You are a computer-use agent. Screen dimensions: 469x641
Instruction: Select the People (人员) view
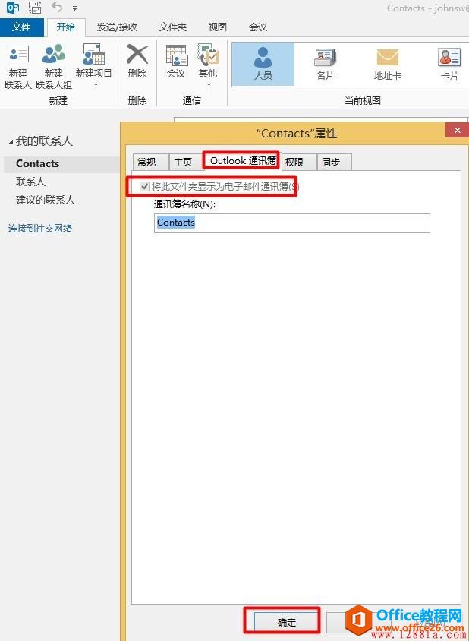pyautogui.click(x=263, y=65)
